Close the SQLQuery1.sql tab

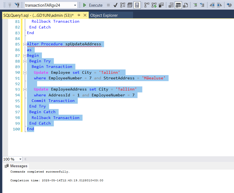pos(85,15)
